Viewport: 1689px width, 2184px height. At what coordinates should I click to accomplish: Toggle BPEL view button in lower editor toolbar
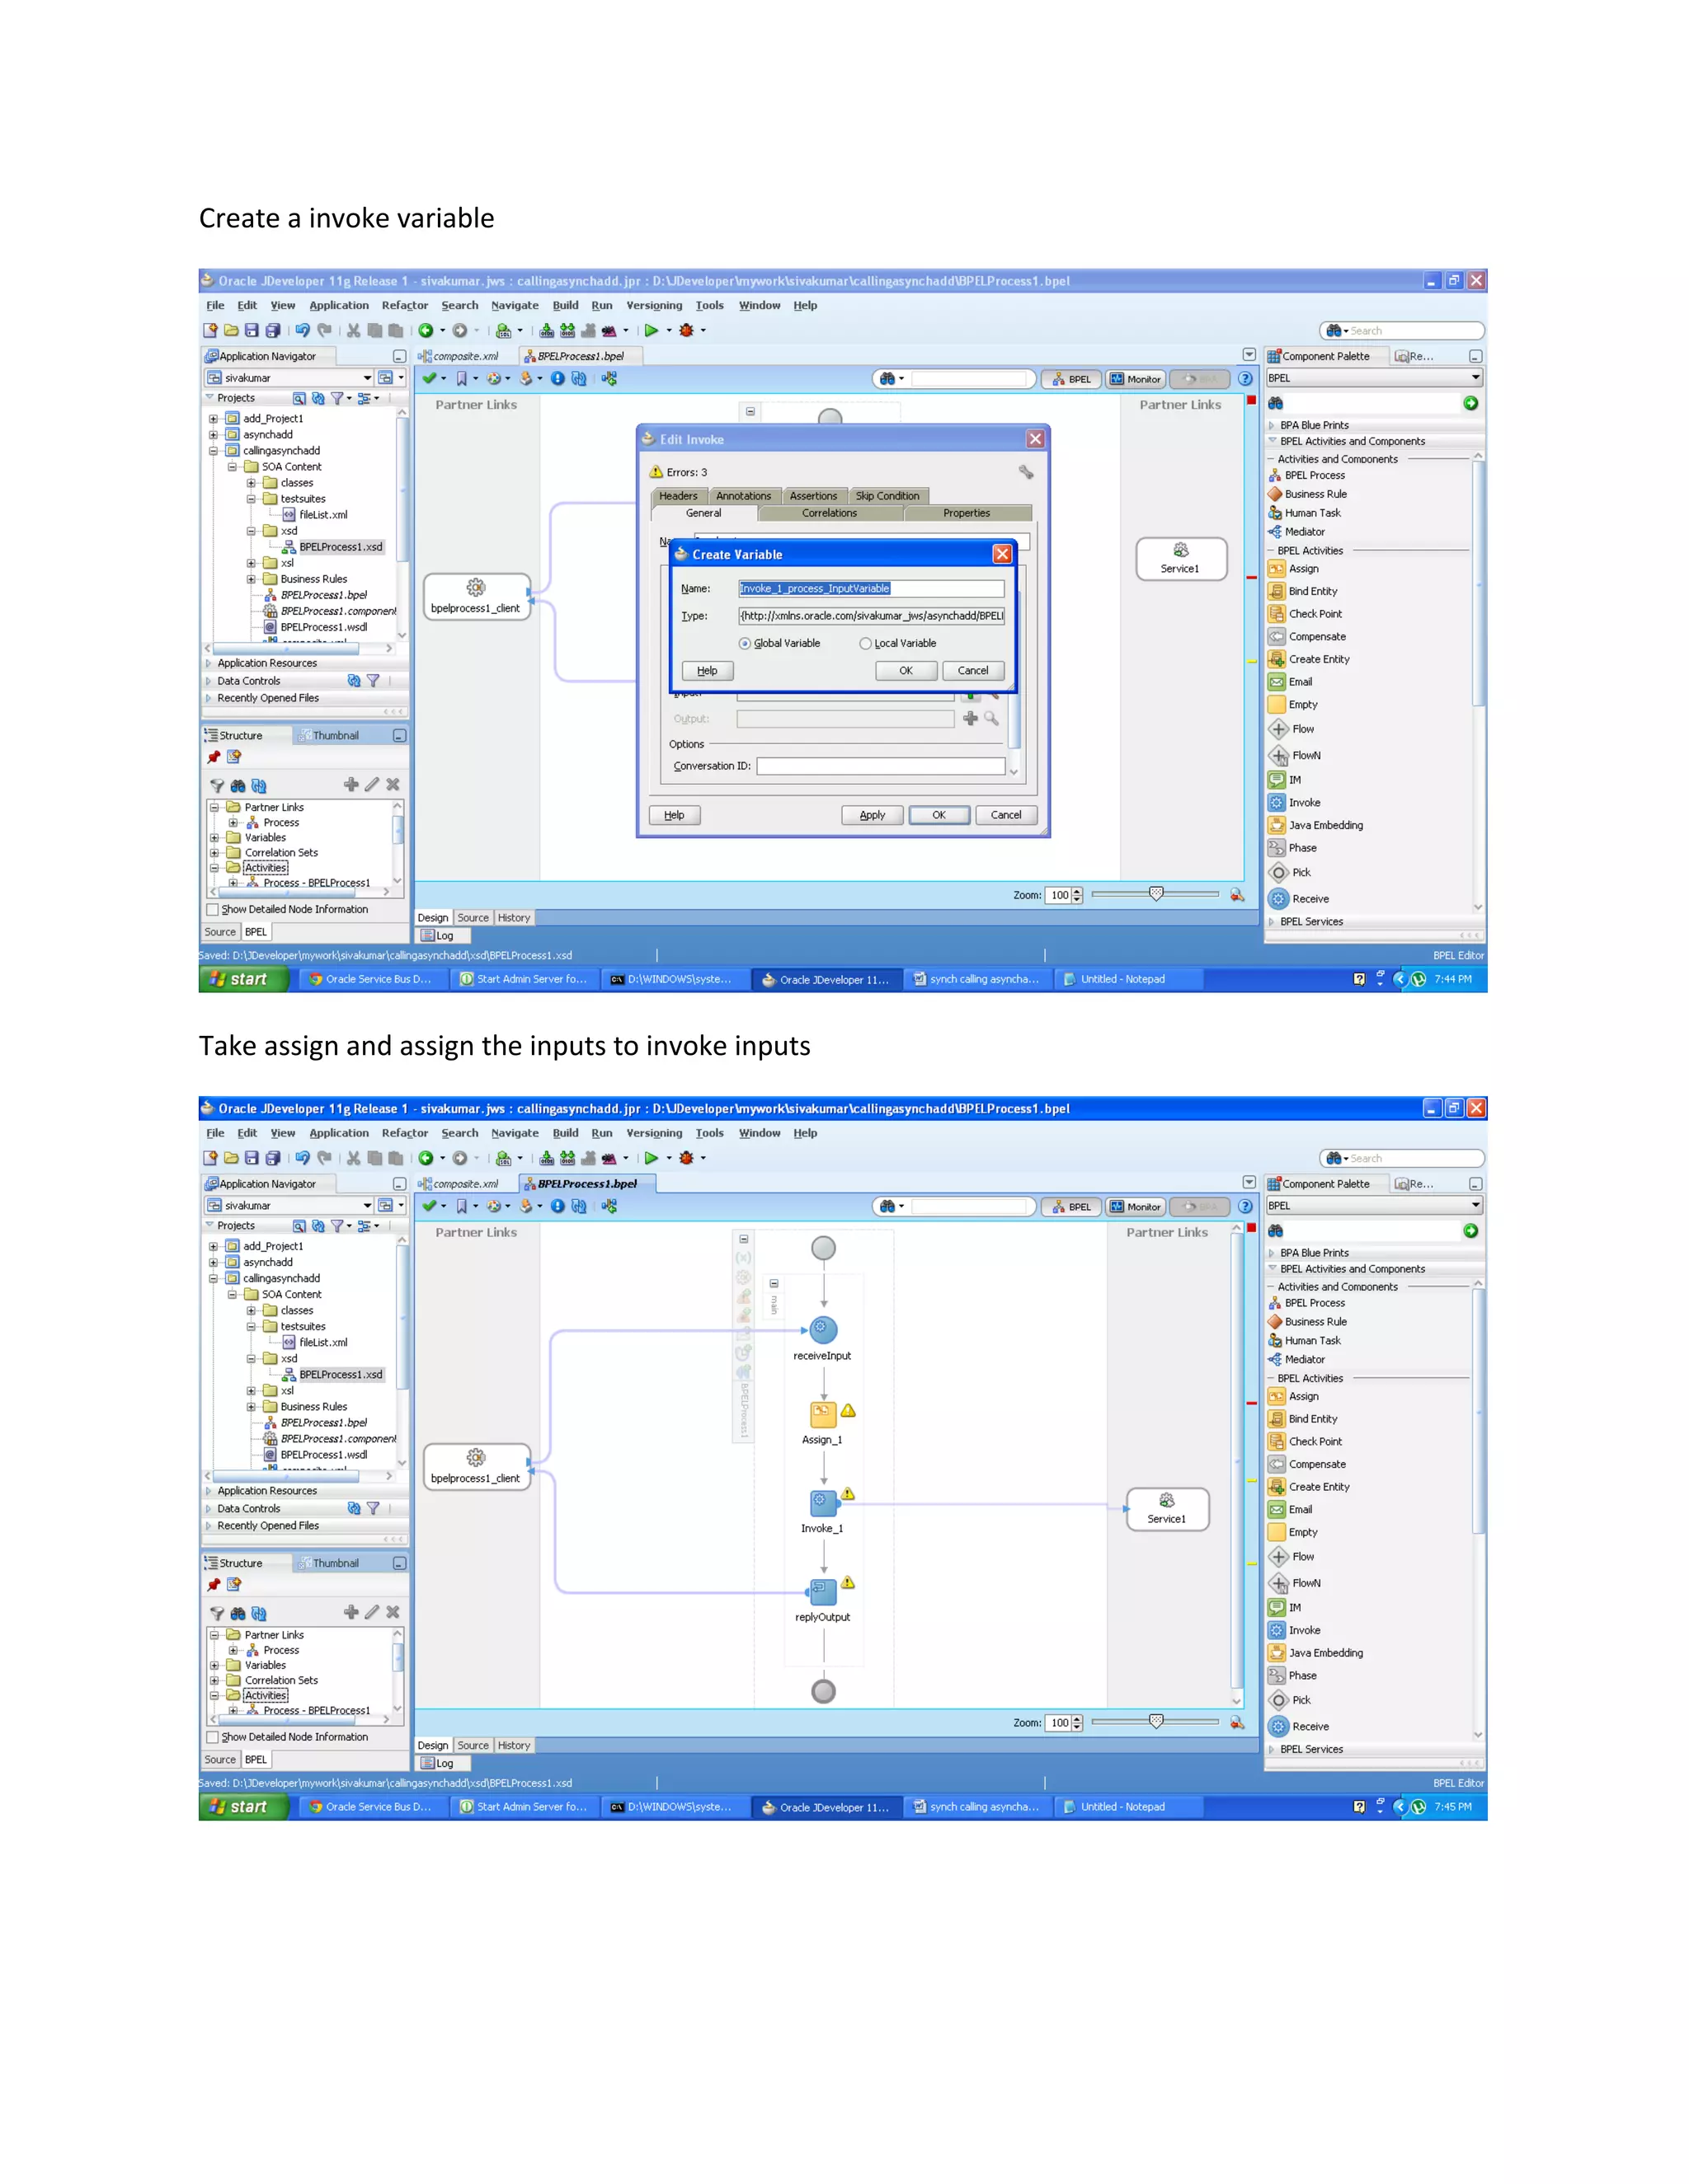(x=1070, y=1207)
